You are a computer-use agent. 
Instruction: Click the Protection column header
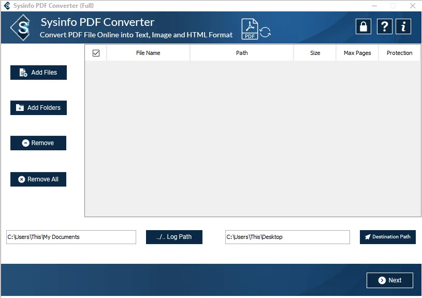pyautogui.click(x=399, y=53)
